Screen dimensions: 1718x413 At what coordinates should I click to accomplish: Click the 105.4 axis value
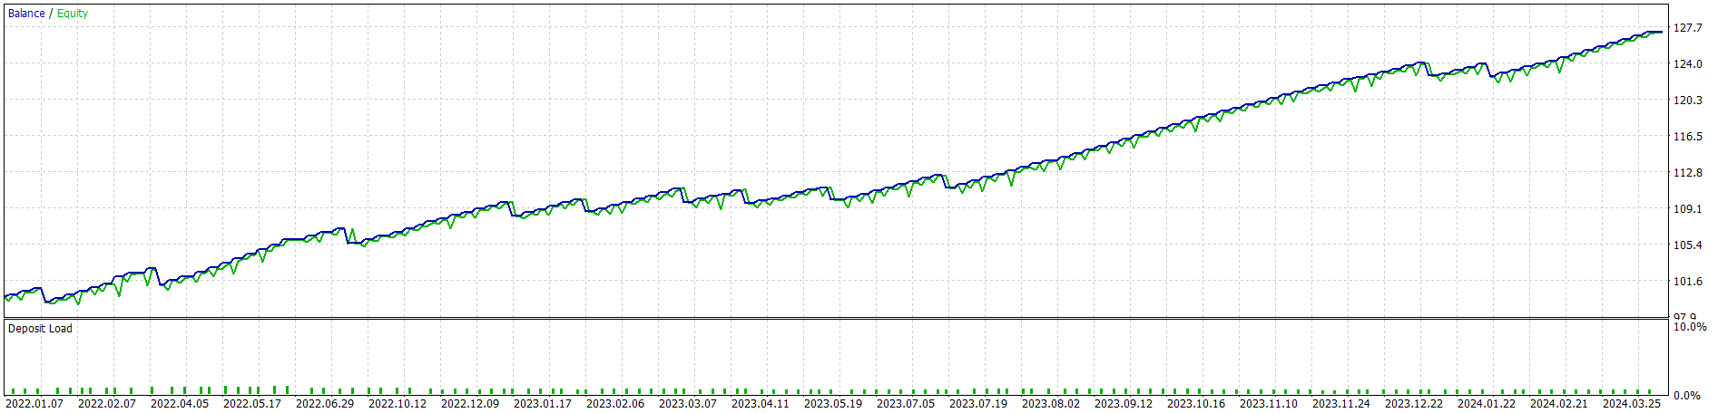1688,245
